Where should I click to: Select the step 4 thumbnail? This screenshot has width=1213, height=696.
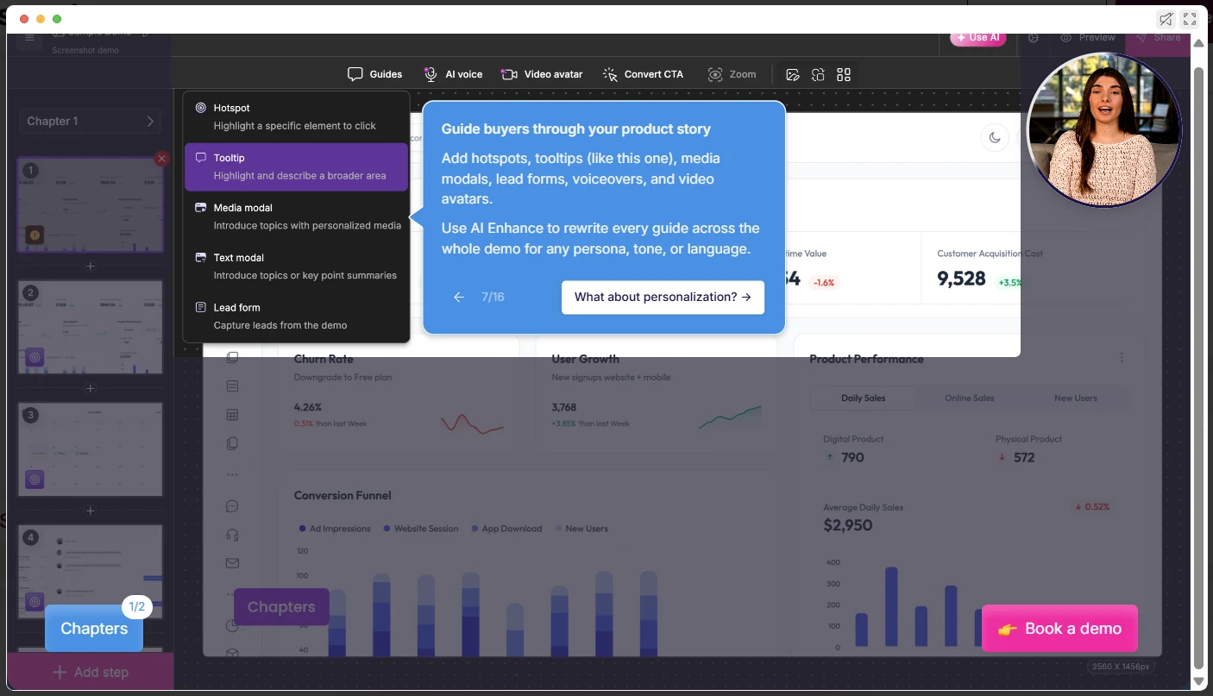91,570
